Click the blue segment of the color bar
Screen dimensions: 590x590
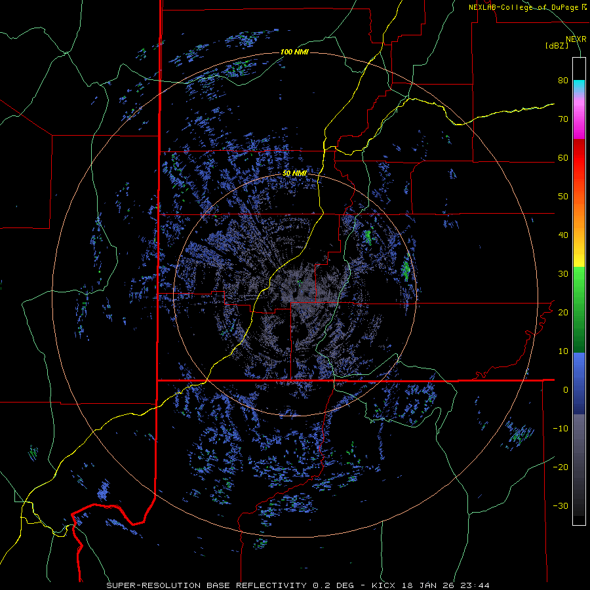(x=579, y=383)
